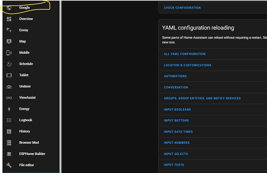Open the Overview dashboard icon
This screenshot has width=267, height=173.
[9, 19]
